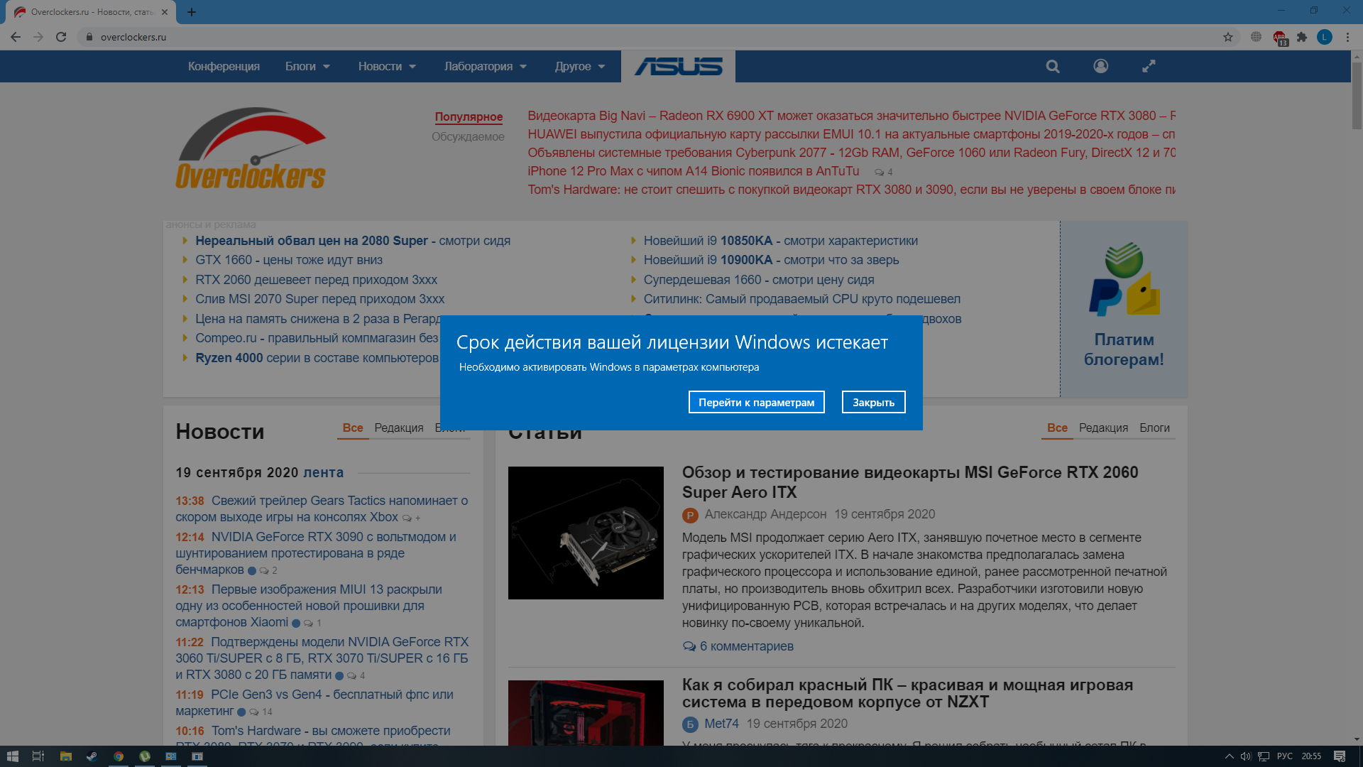The image size is (1363, 767).
Task: Open the Chrome extensions puzzle icon
Action: point(1302,37)
